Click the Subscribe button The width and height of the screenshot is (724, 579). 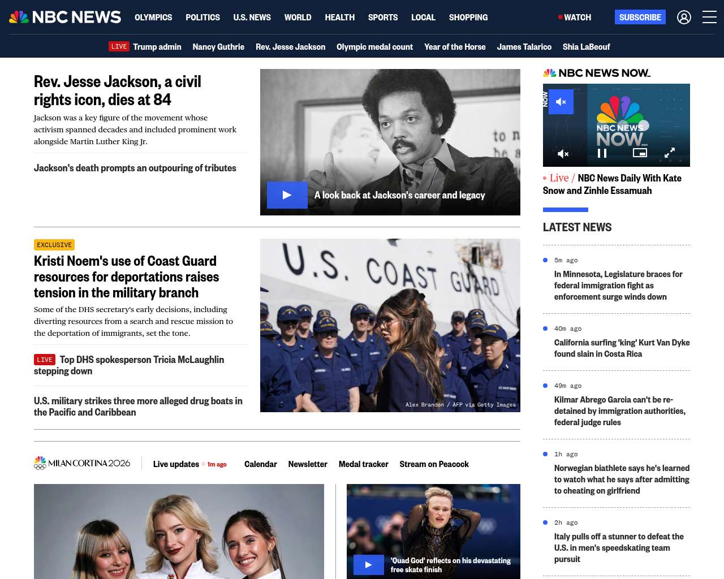coord(640,17)
